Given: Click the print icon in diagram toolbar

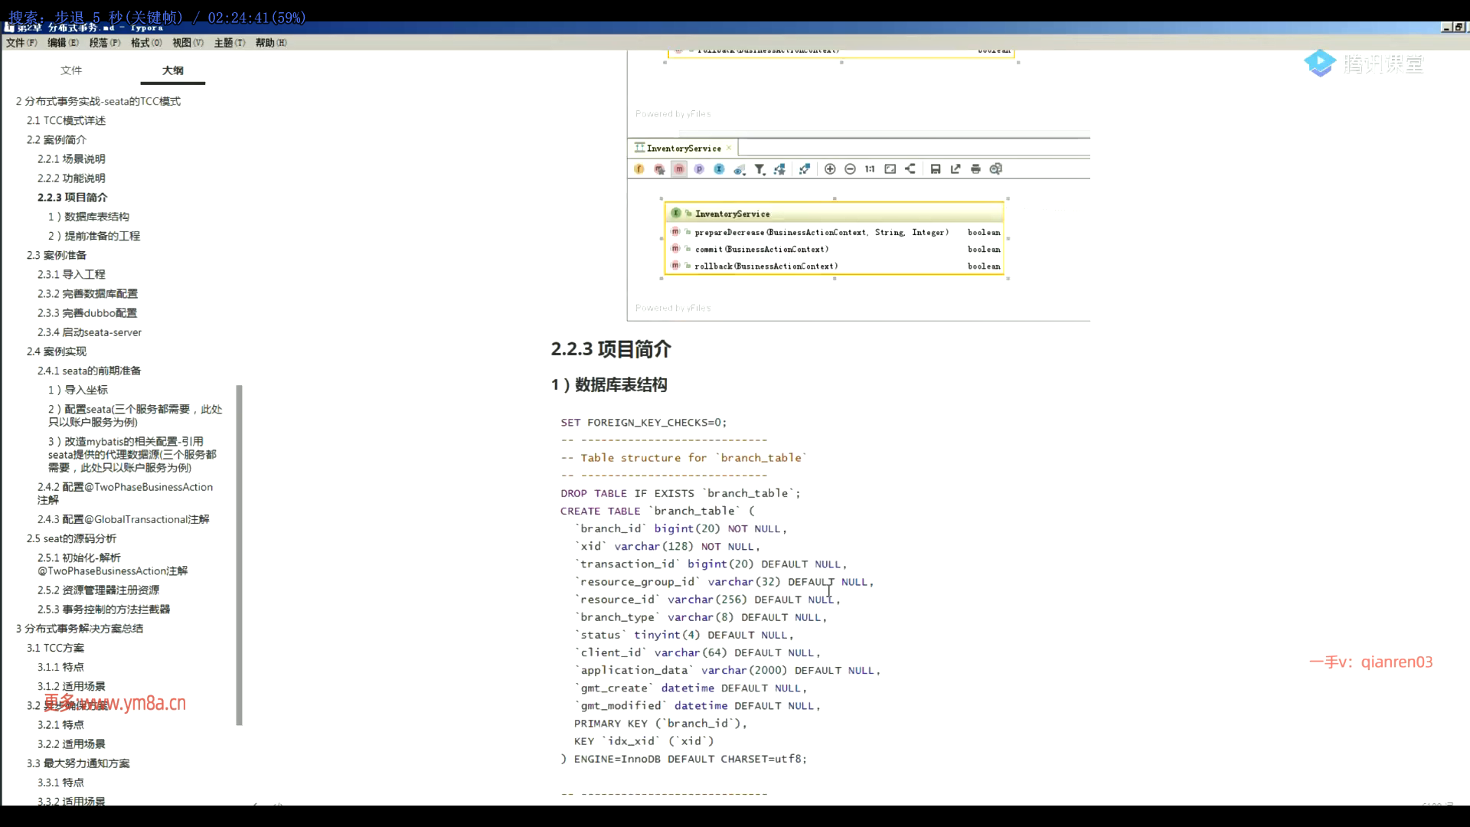Looking at the screenshot, I should (x=975, y=169).
